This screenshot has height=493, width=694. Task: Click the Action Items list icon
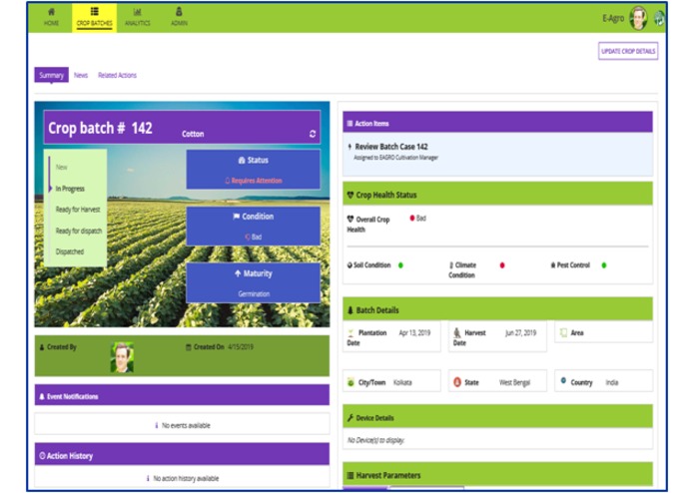349,124
